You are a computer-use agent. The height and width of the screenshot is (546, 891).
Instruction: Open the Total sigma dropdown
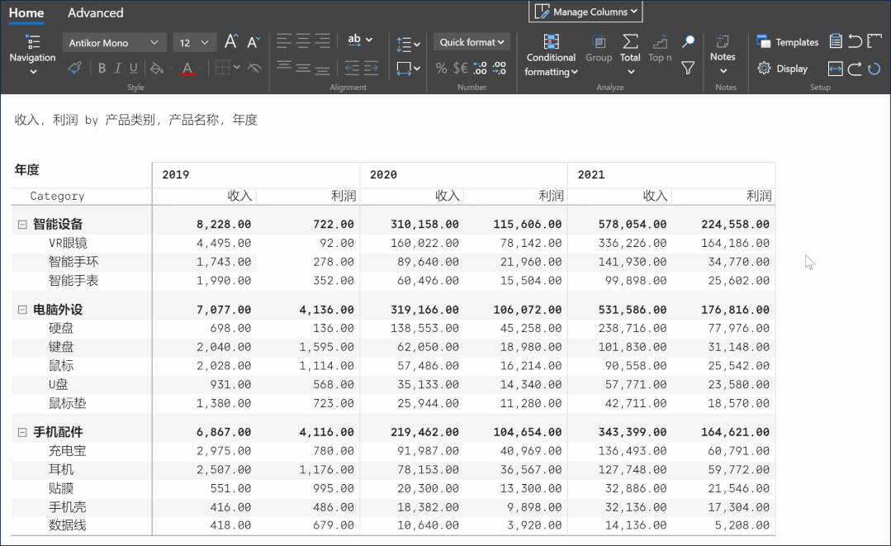click(x=630, y=55)
